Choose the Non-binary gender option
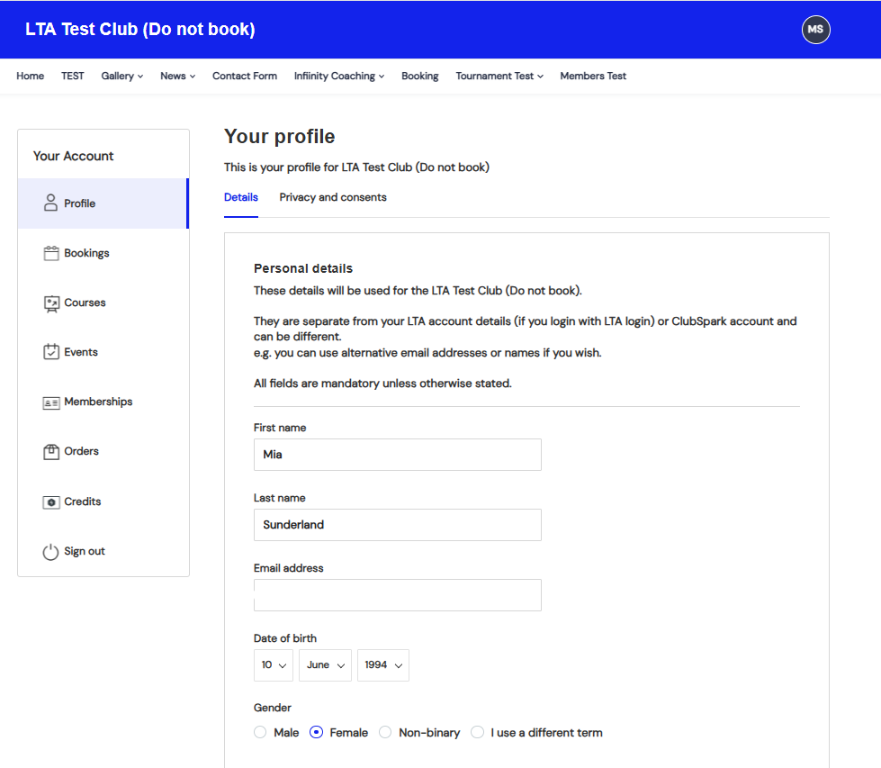881x768 pixels. tap(385, 733)
